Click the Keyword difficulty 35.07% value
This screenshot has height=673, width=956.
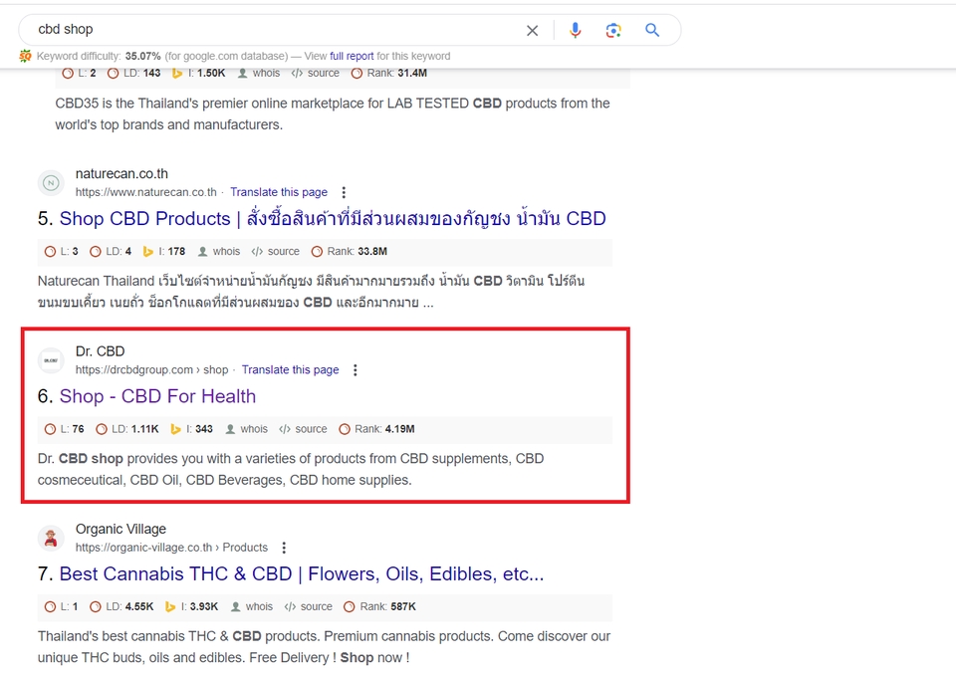coord(142,56)
